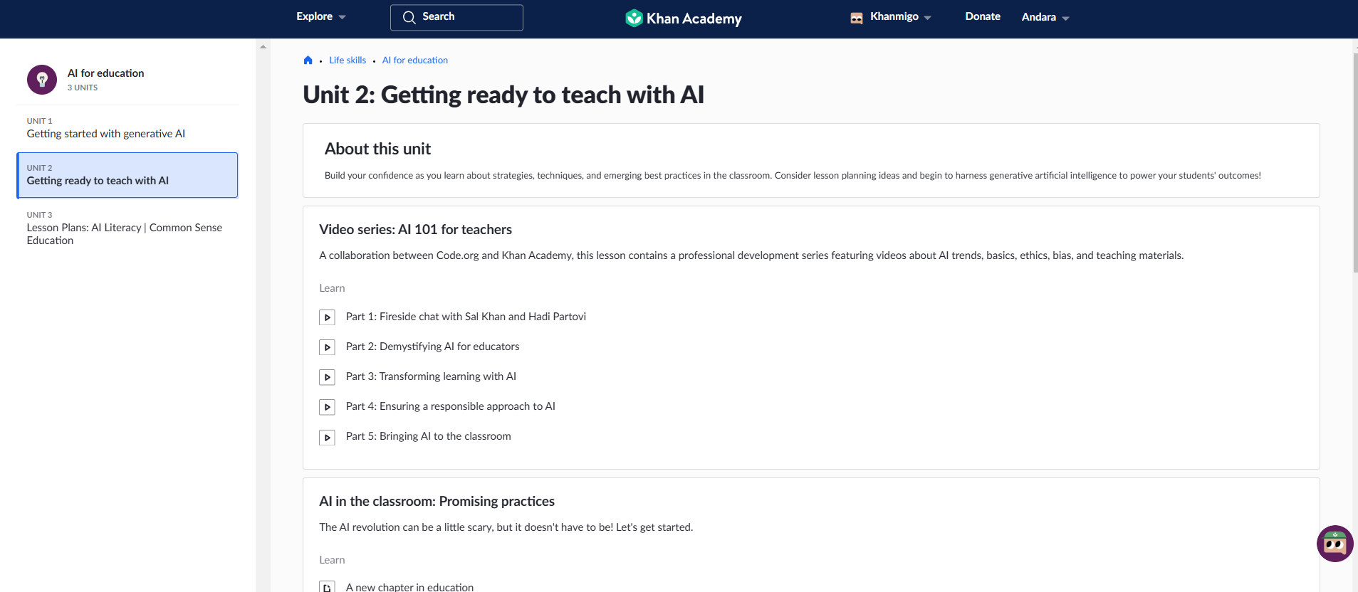Click the Search input field
Screen dimensions: 1358x592
456,17
